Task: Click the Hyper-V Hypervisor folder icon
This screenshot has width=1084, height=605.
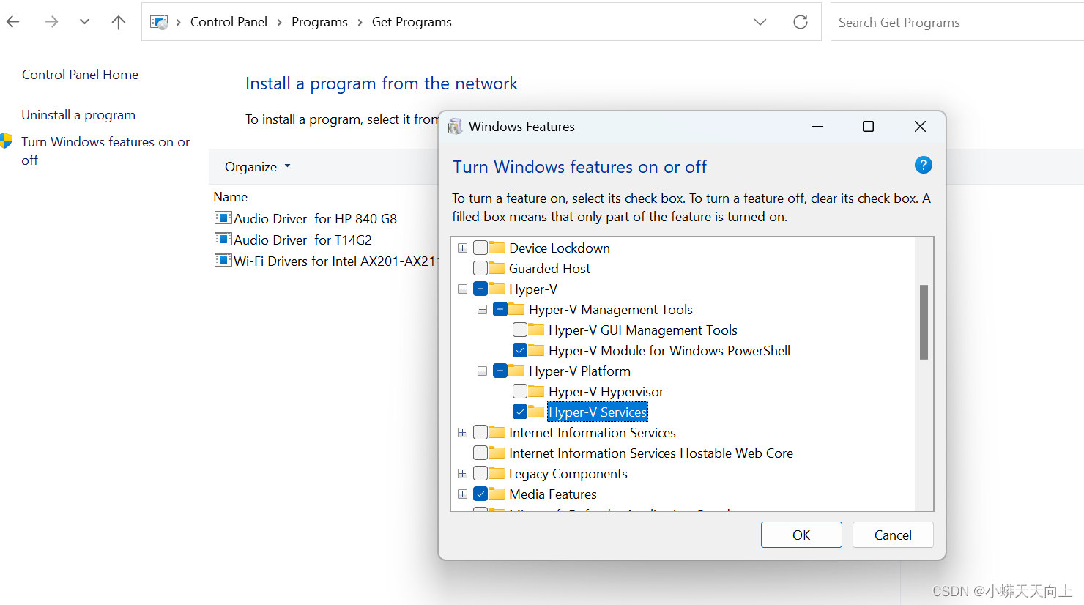Action: click(537, 390)
